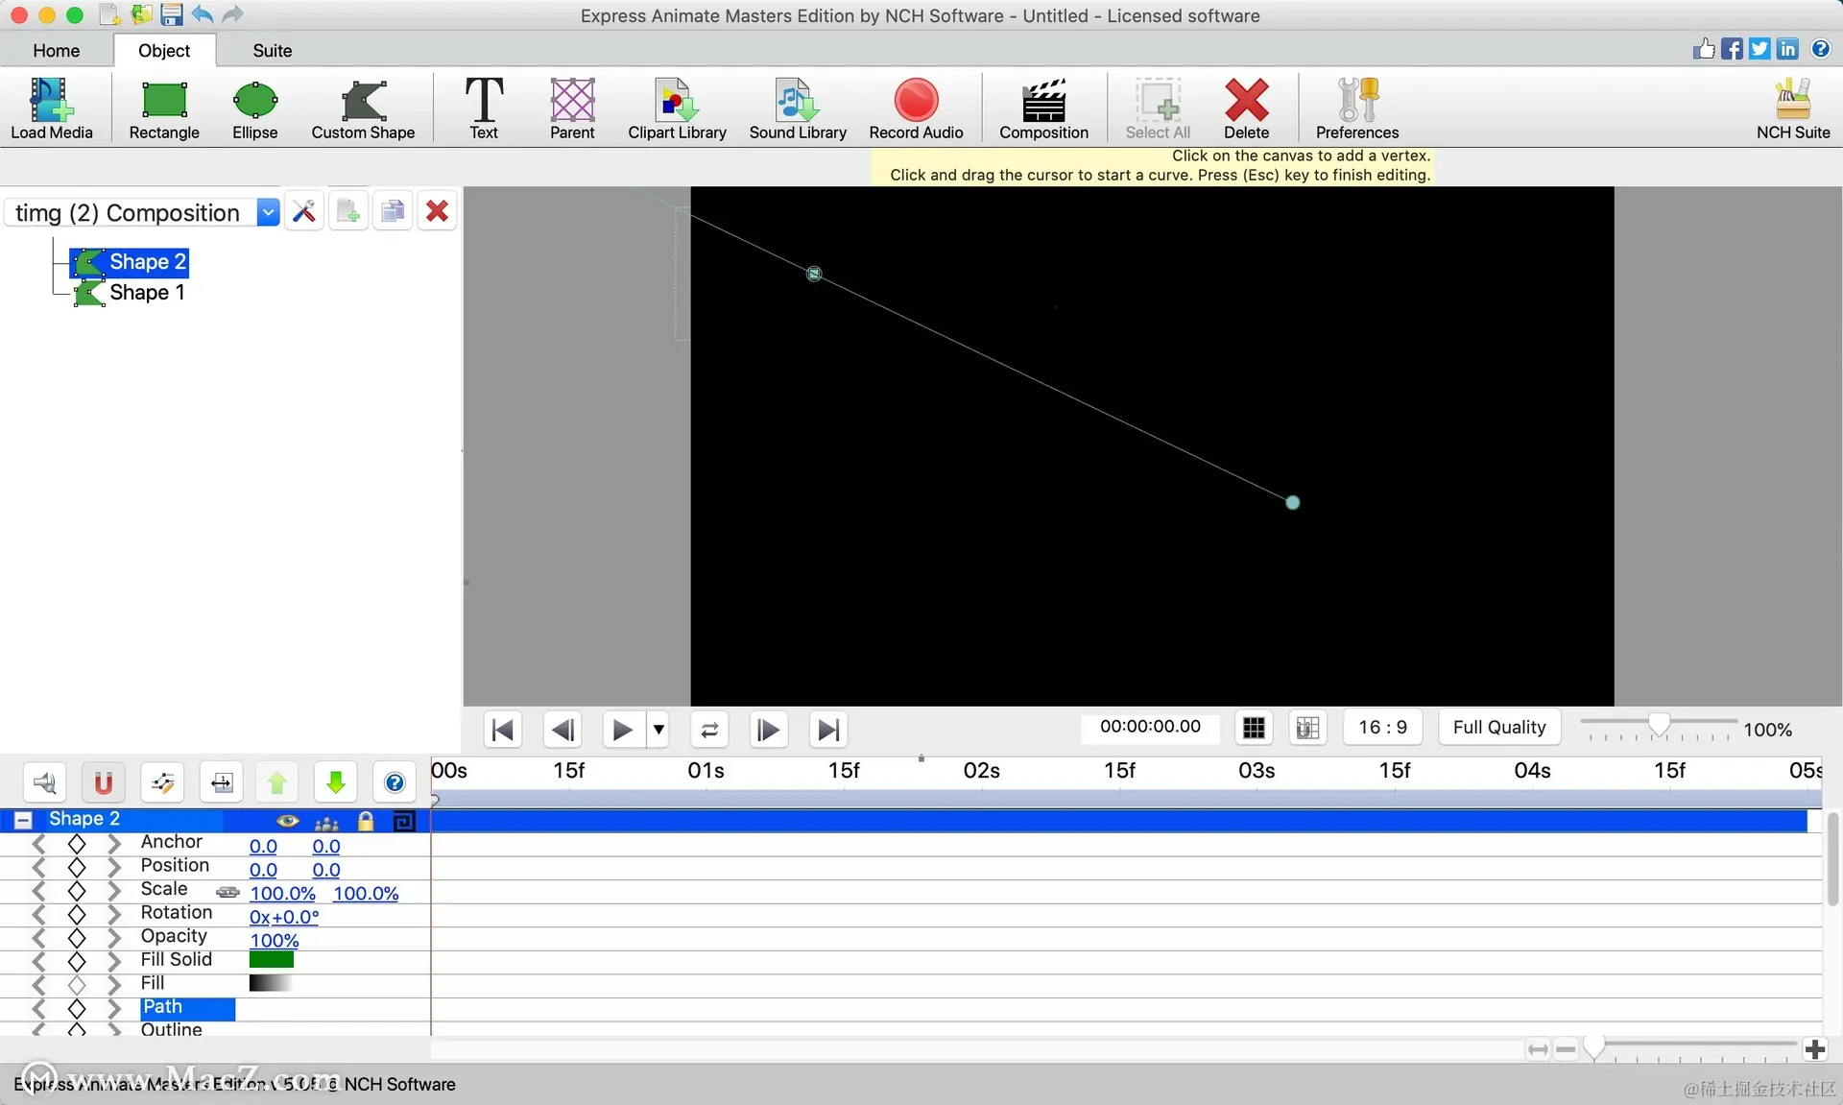Screen dimensions: 1843x1105
Task: Switch to the Home tab
Action: pyautogui.click(x=56, y=51)
